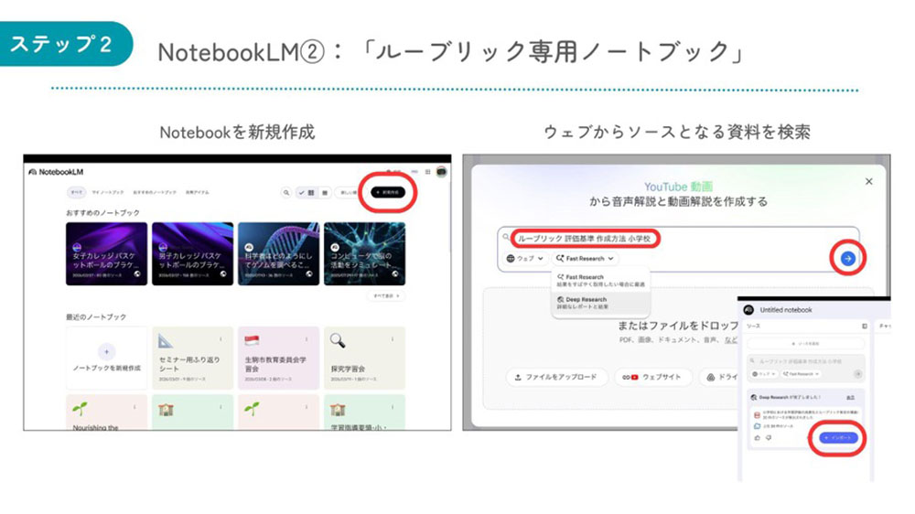Click the plus icon to create notebook
This screenshot has height=514, width=915.
tap(107, 352)
